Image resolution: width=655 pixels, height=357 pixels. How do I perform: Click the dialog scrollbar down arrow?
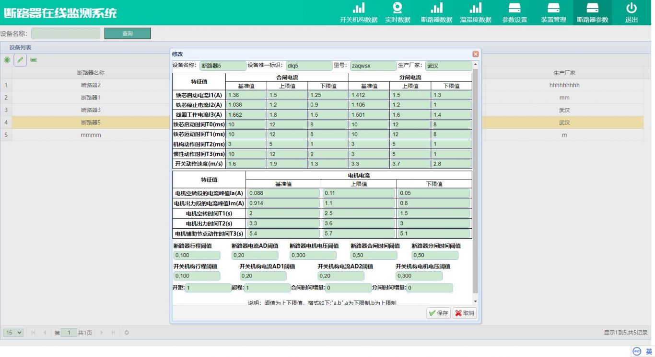(476, 301)
